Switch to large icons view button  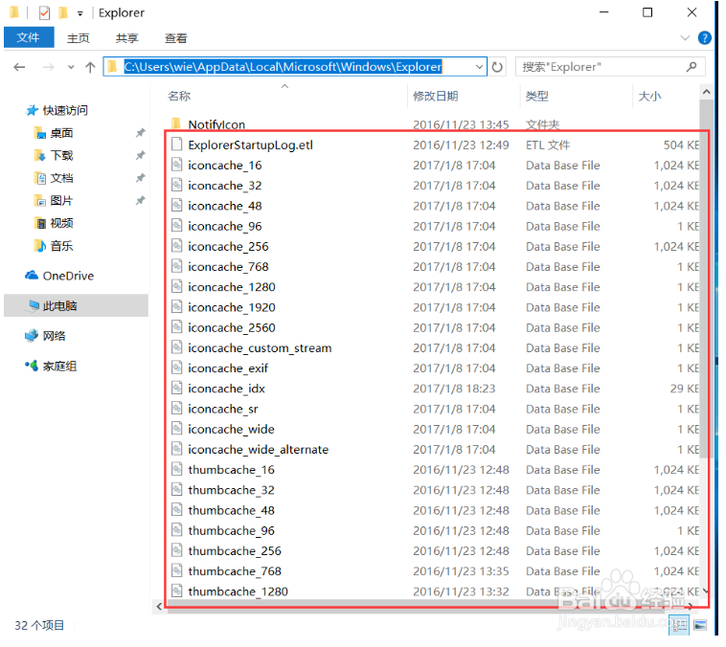pos(700,625)
